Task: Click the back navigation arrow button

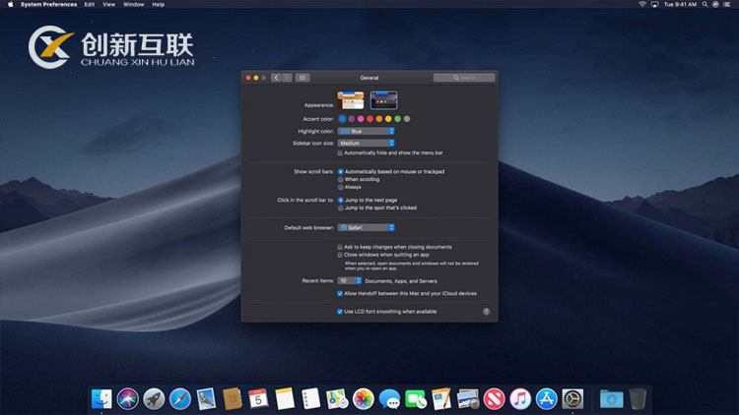Action: [276, 78]
